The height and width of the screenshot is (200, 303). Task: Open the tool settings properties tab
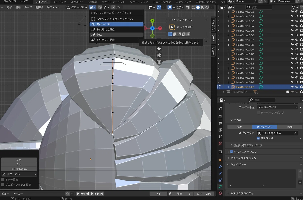click(x=220, y=108)
